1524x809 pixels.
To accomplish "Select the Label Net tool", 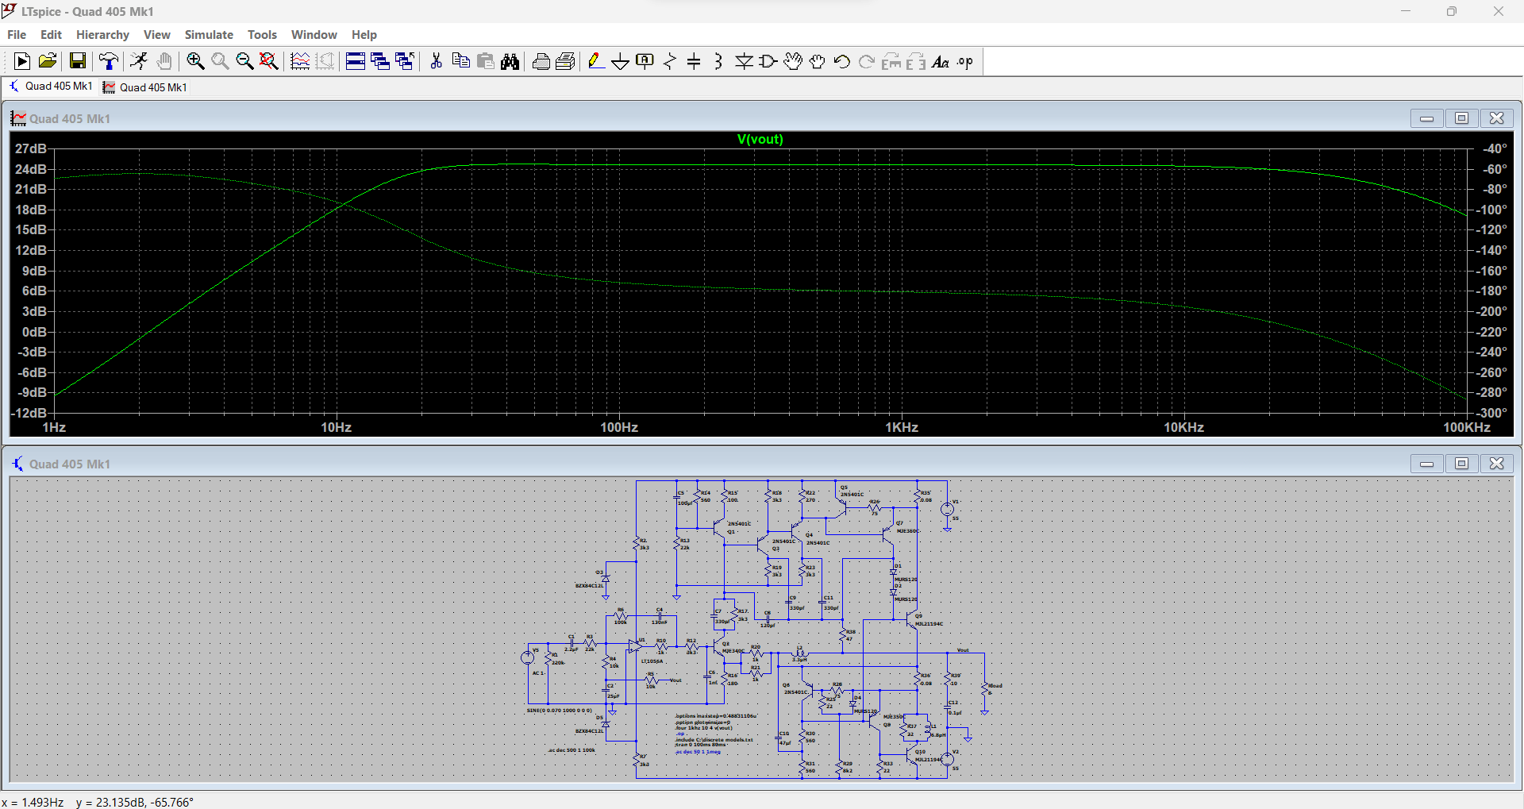I will tap(645, 61).
